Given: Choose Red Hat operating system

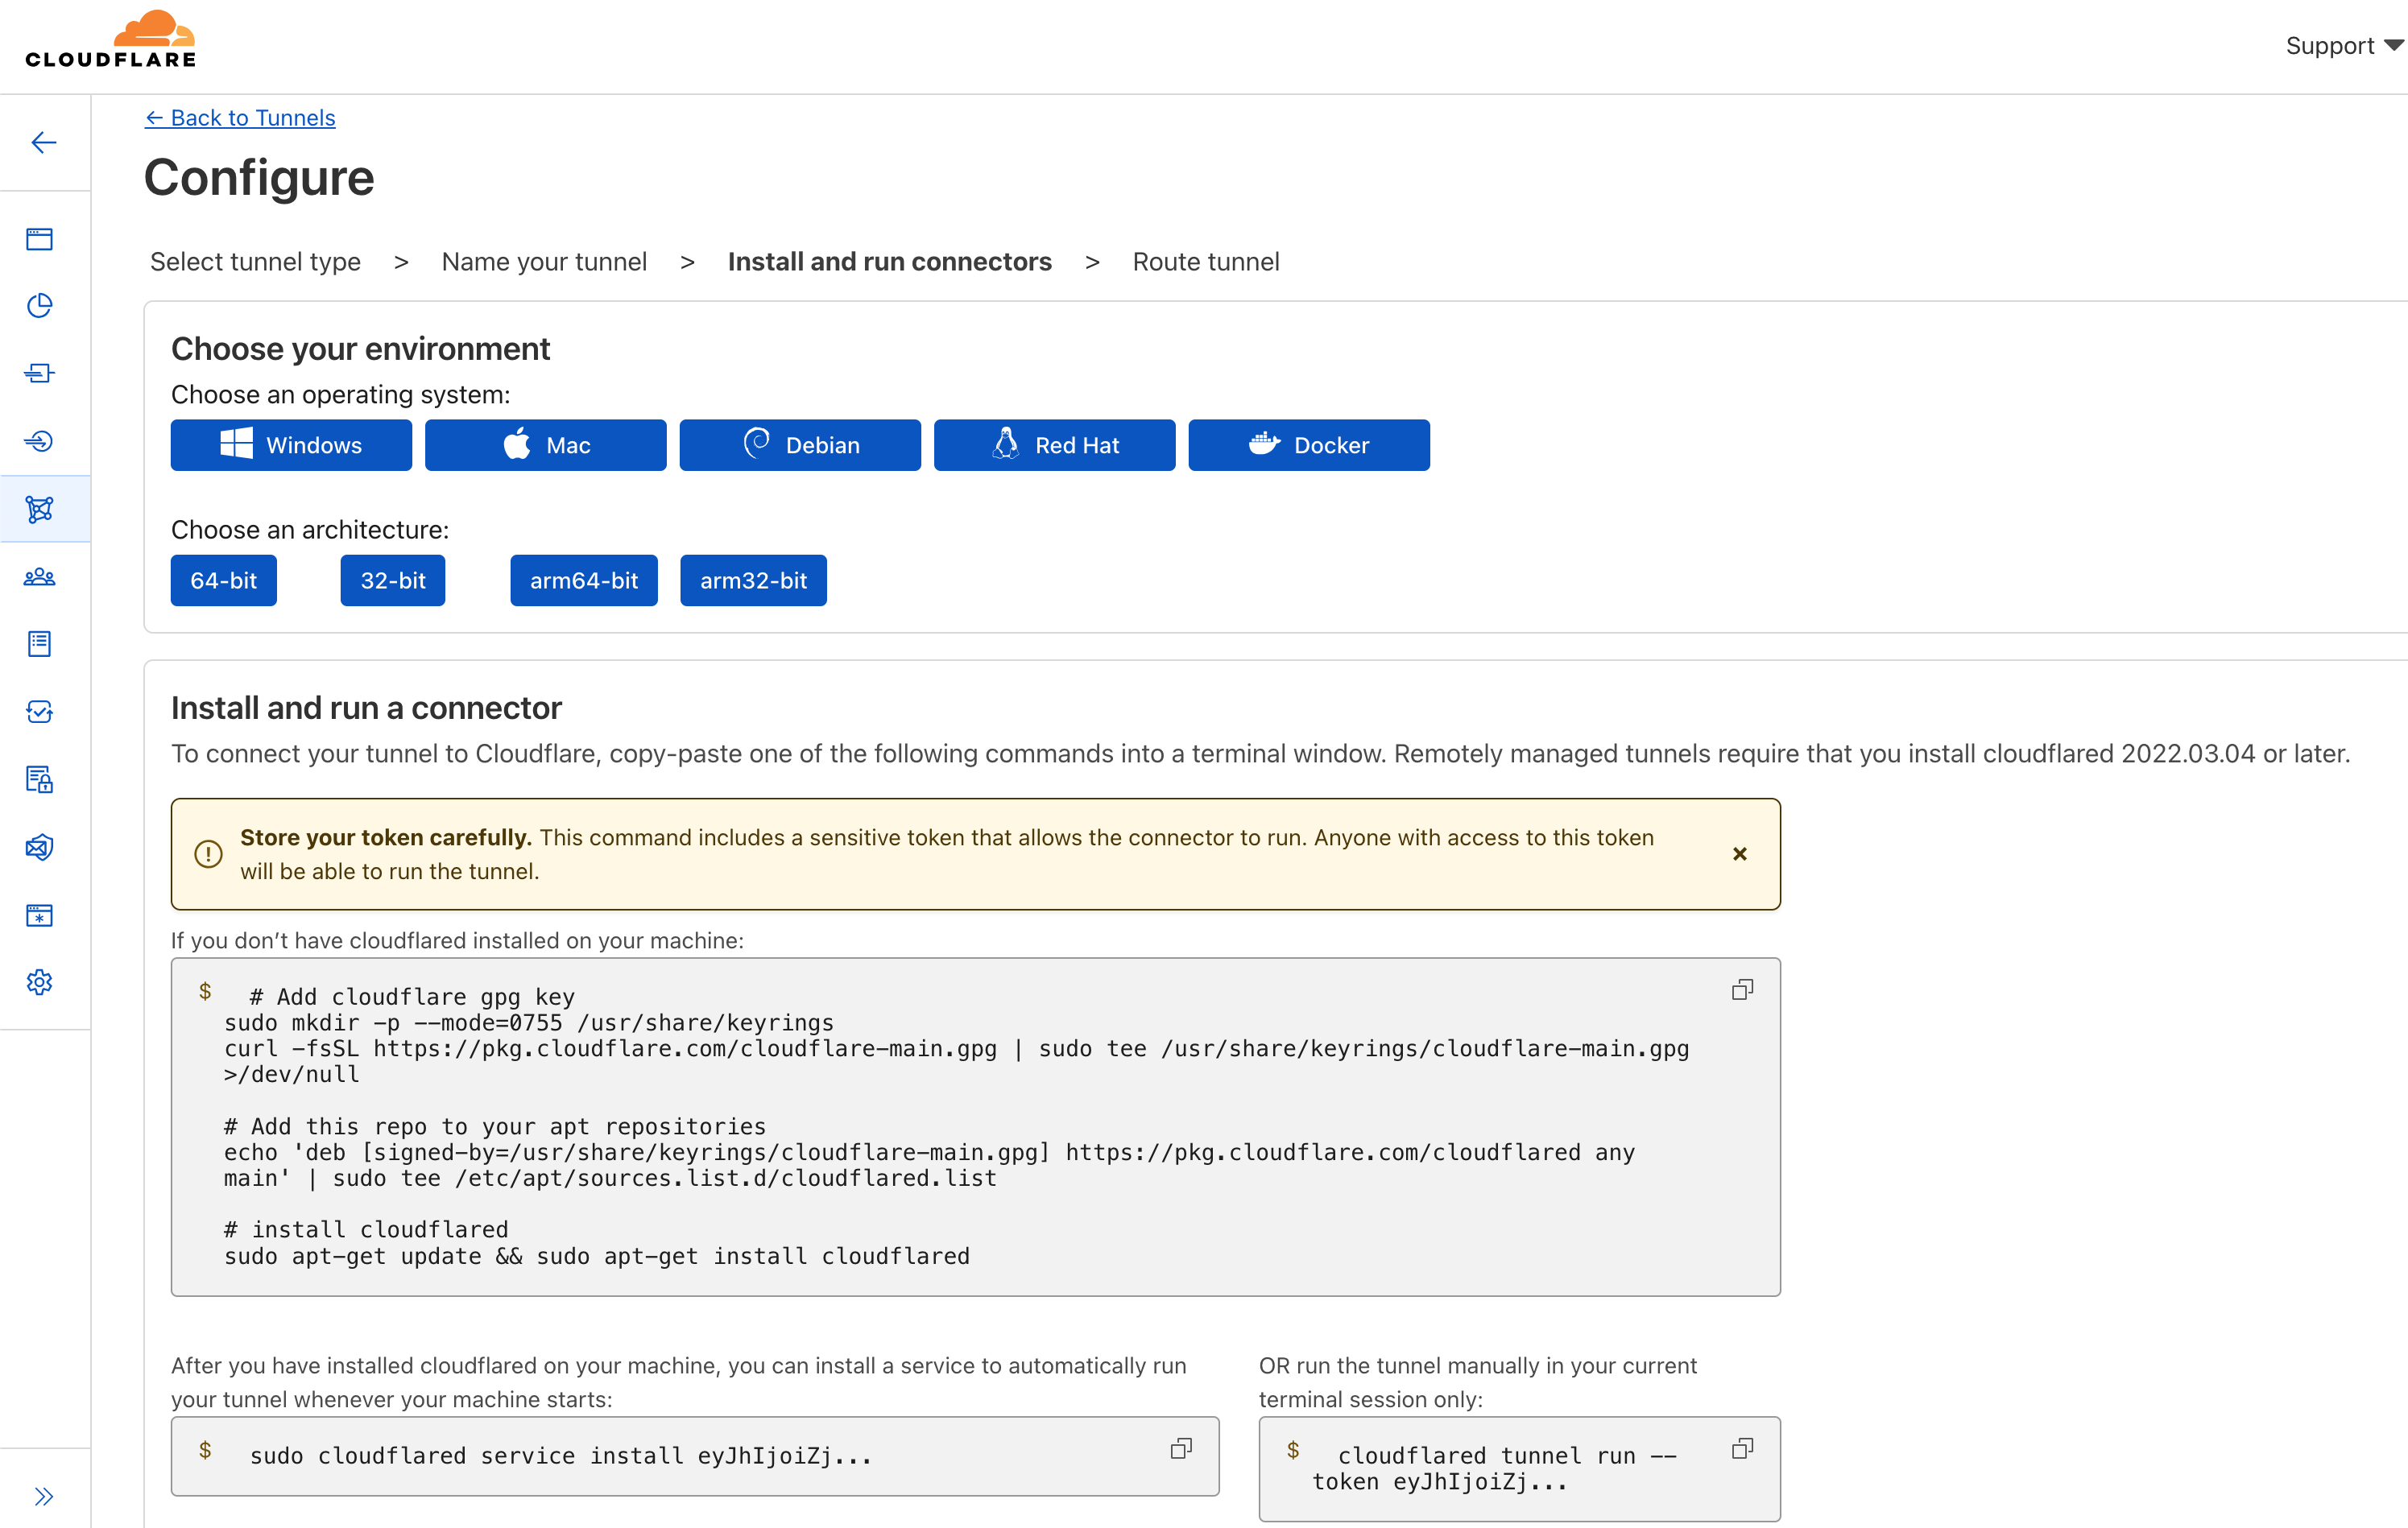Looking at the screenshot, I should (x=1055, y=444).
